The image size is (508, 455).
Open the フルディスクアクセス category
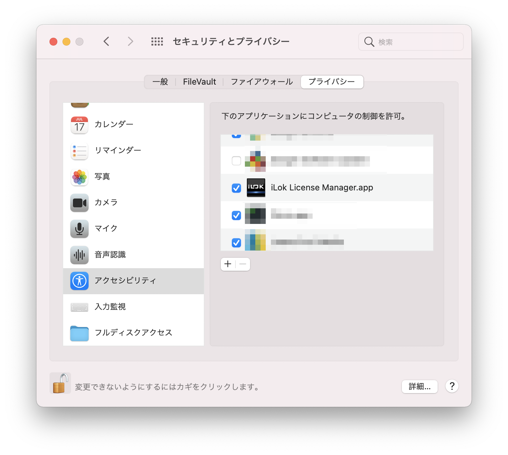pyautogui.click(x=134, y=332)
